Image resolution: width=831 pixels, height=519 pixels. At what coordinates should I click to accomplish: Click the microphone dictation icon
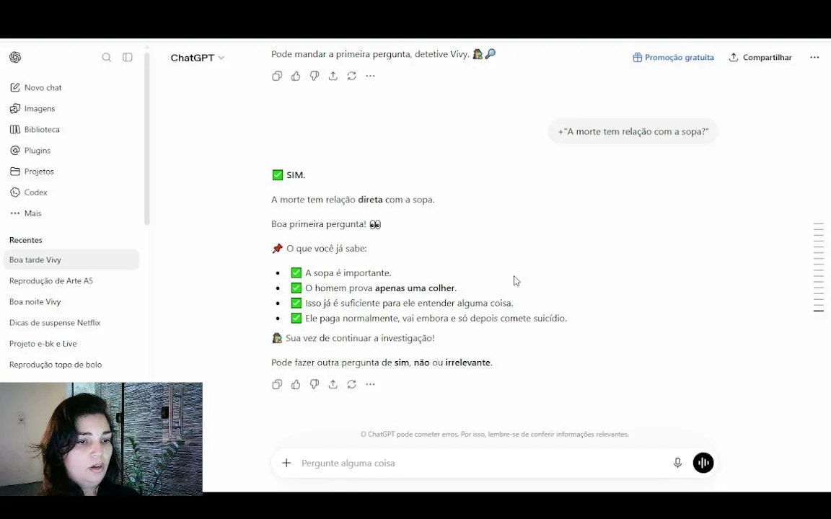click(x=677, y=463)
